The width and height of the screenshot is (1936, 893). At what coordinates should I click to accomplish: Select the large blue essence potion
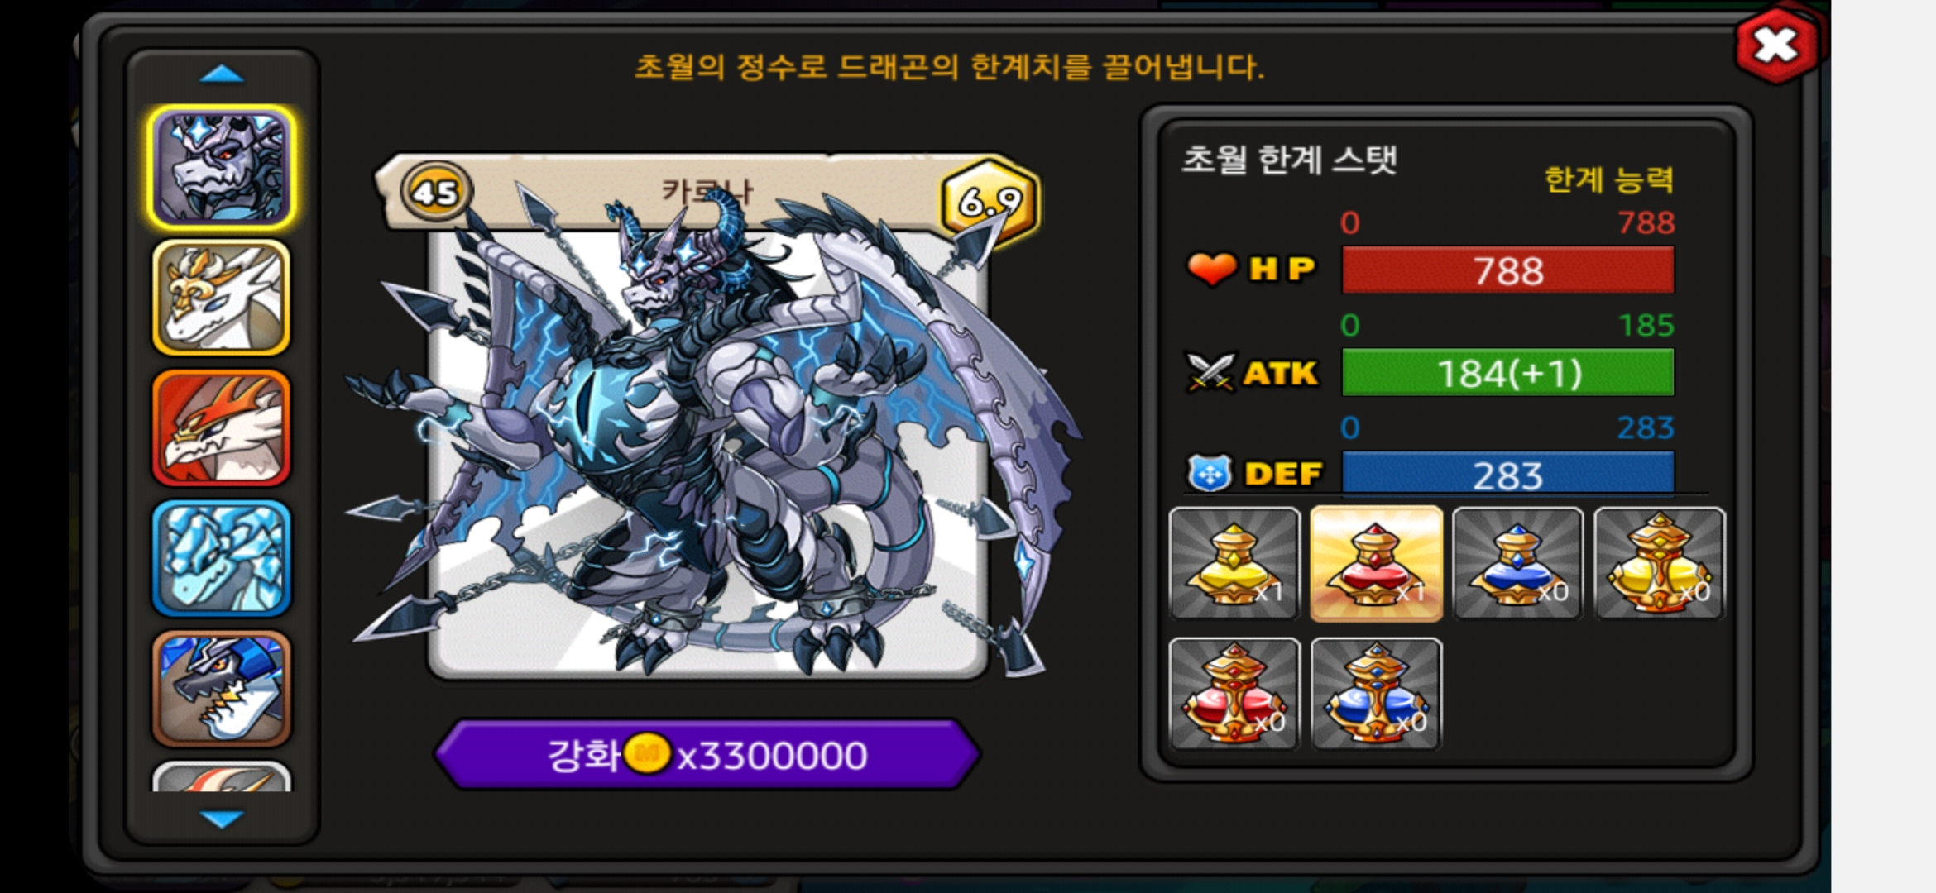coord(1376,694)
